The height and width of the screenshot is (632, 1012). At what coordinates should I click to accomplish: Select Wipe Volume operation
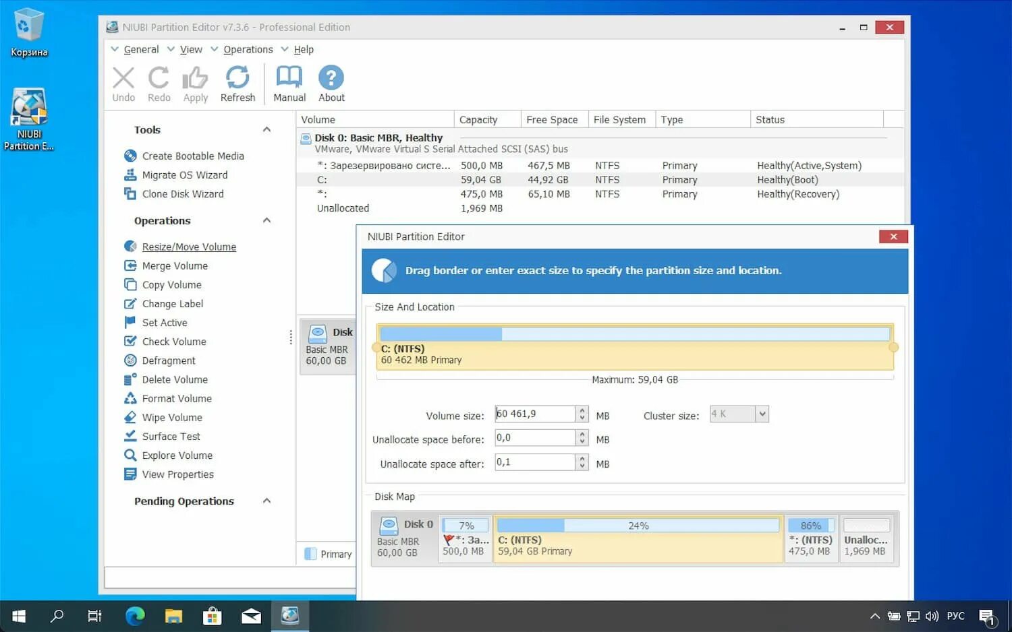click(x=172, y=417)
